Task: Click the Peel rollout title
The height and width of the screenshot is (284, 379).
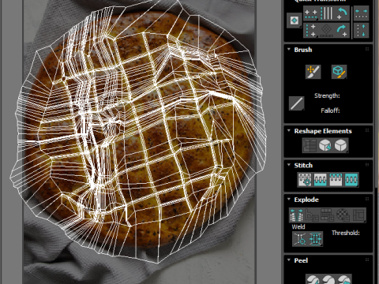Action: click(301, 260)
